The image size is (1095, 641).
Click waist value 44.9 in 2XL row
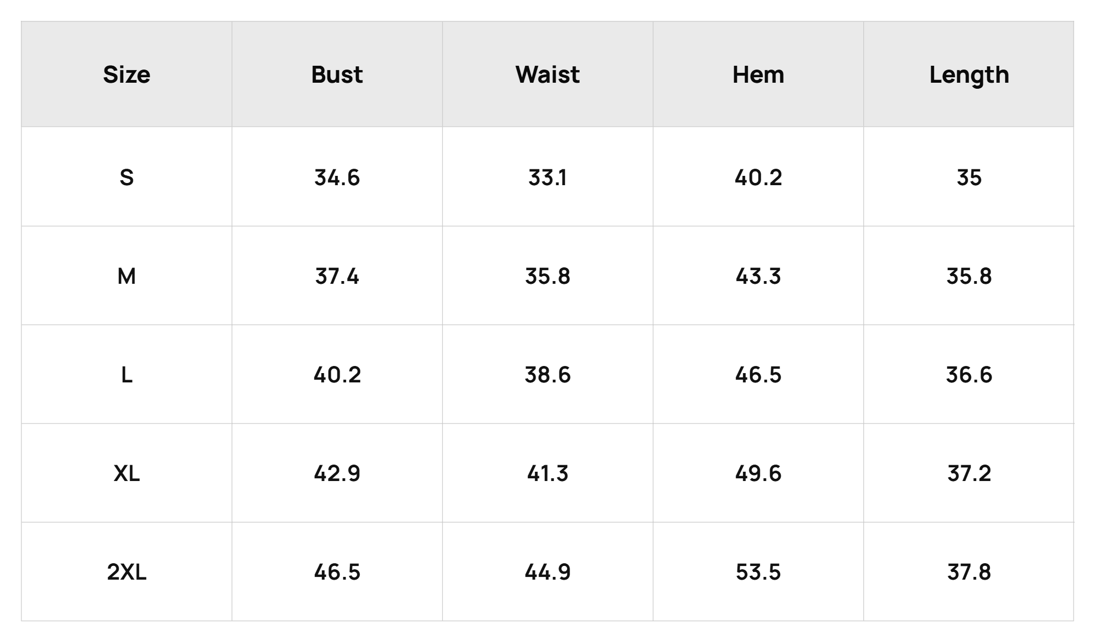click(x=547, y=572)
